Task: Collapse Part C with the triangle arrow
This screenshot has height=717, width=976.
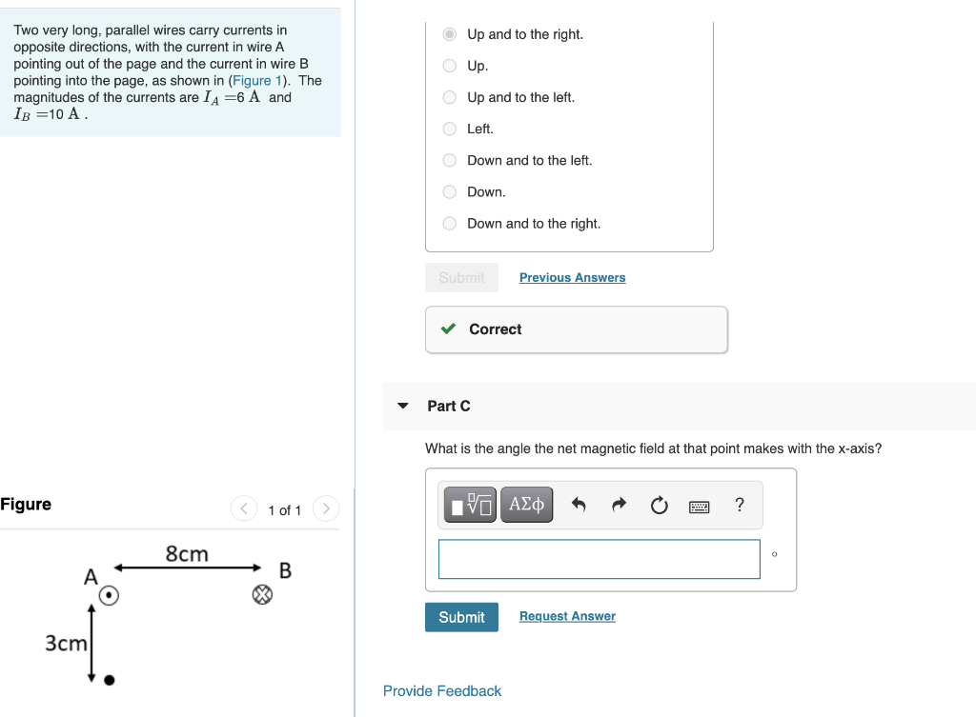Action: (403, 406)
